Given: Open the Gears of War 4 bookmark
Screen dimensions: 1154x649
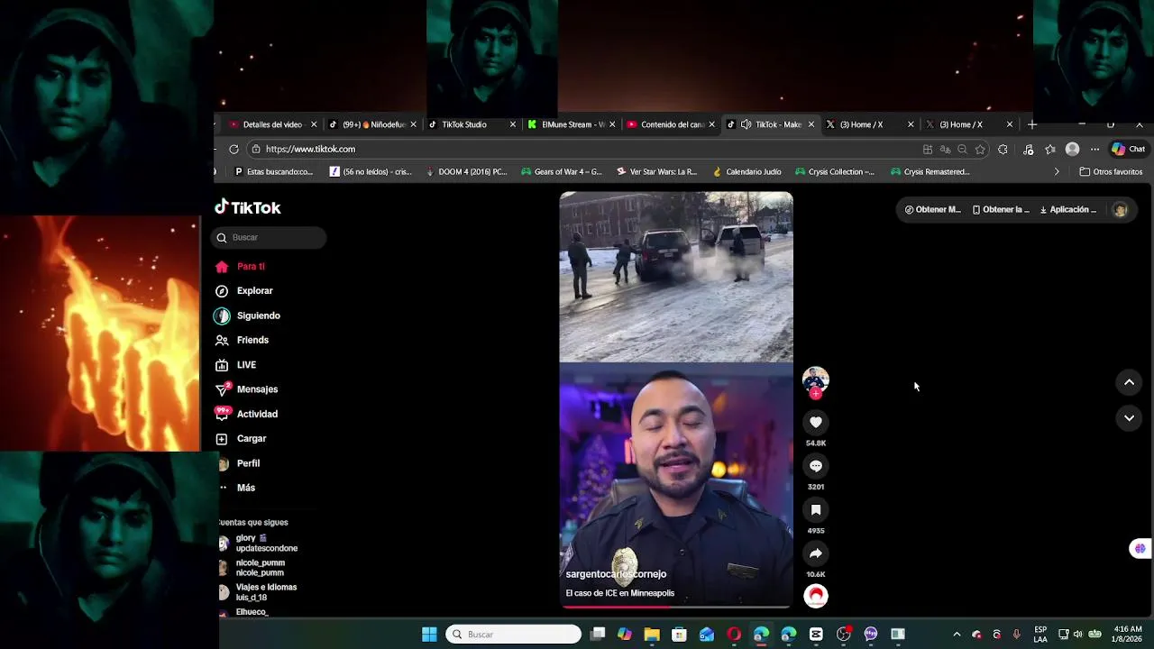Looking at the screenshot, I should click(x=561, y=172).
